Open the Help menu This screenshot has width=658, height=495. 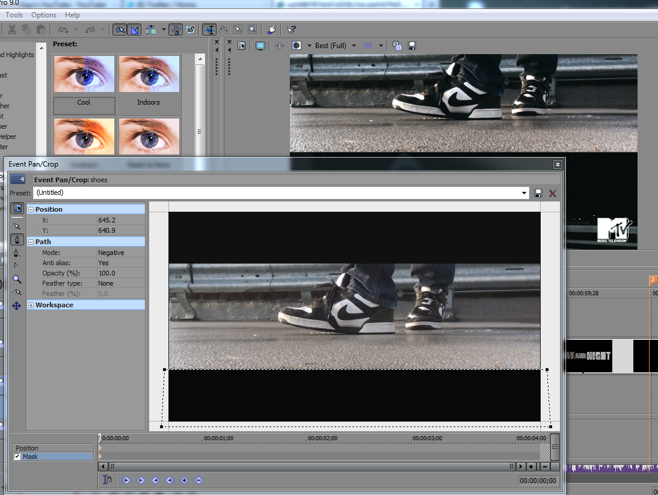pyautogui.click(x=72, y=14)
